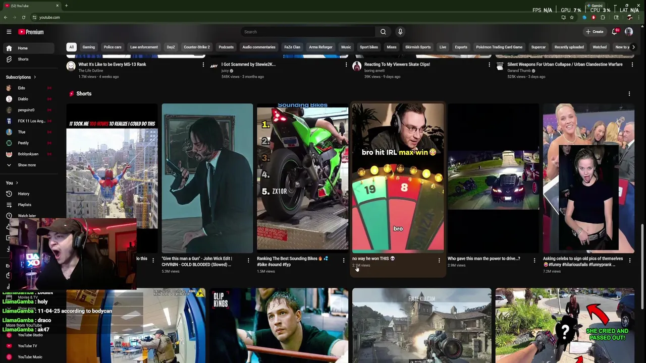Open Shorts section three-dot options
The height and width of the screenshot is (363, 646).
coord(629,94)
